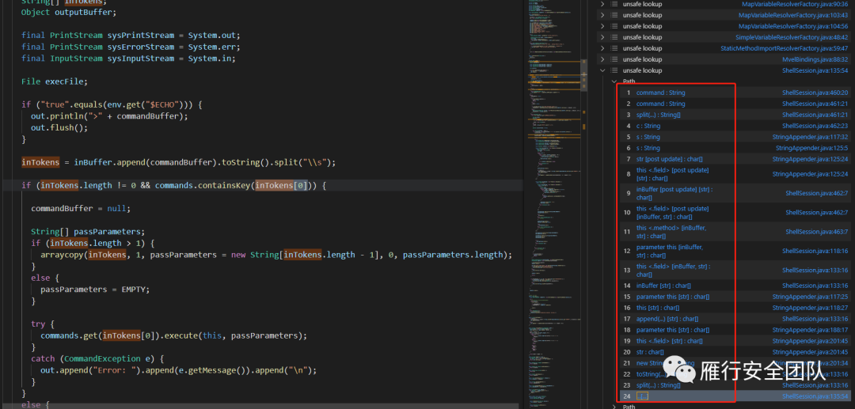Open location ShellSession.java:460:20

[815, 93]
